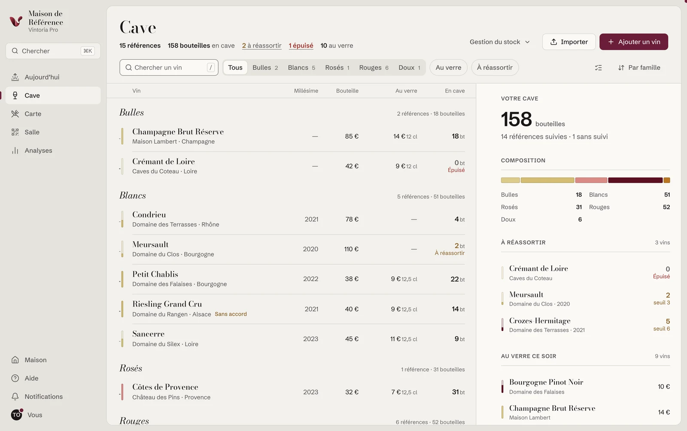Click the bottle level icon beside Petit Chablis
Image resolution: width=687 pixels, height=431 pixels.
coord(122,279)
